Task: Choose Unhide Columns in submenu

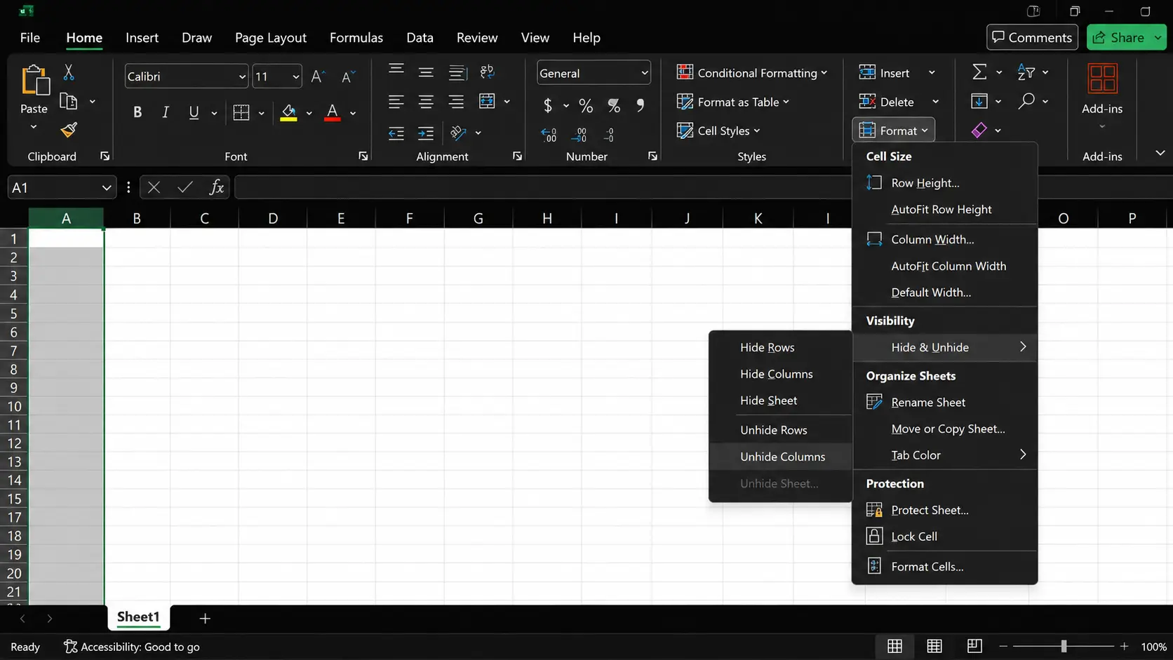Action: point(781,457)
